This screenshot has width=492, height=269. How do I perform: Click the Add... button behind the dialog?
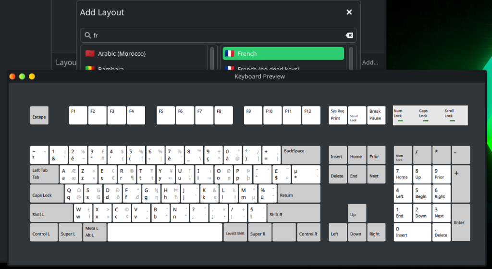coord(370,62)
